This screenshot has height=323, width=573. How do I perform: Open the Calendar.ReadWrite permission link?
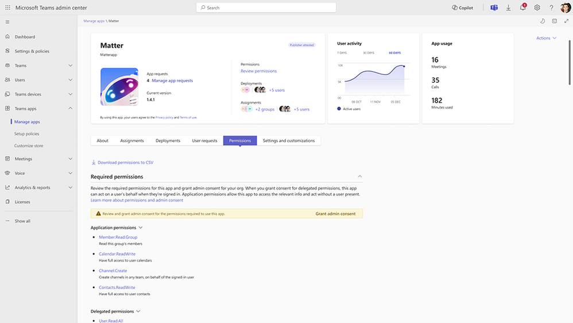tap(117, 254)
